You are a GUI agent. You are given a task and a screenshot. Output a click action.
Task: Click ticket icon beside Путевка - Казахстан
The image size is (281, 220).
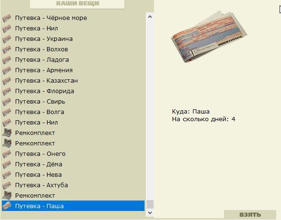pos(7,81)
